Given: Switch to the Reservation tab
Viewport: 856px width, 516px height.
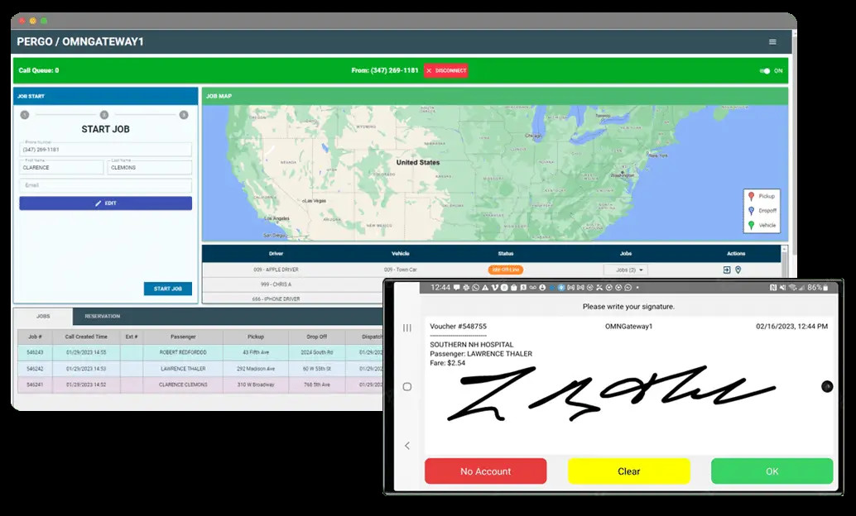Looking at the screenshot, I should click(x=103, y=317).
